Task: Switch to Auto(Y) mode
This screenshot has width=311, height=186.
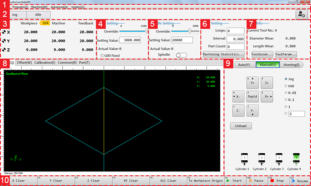Action: 244,65
